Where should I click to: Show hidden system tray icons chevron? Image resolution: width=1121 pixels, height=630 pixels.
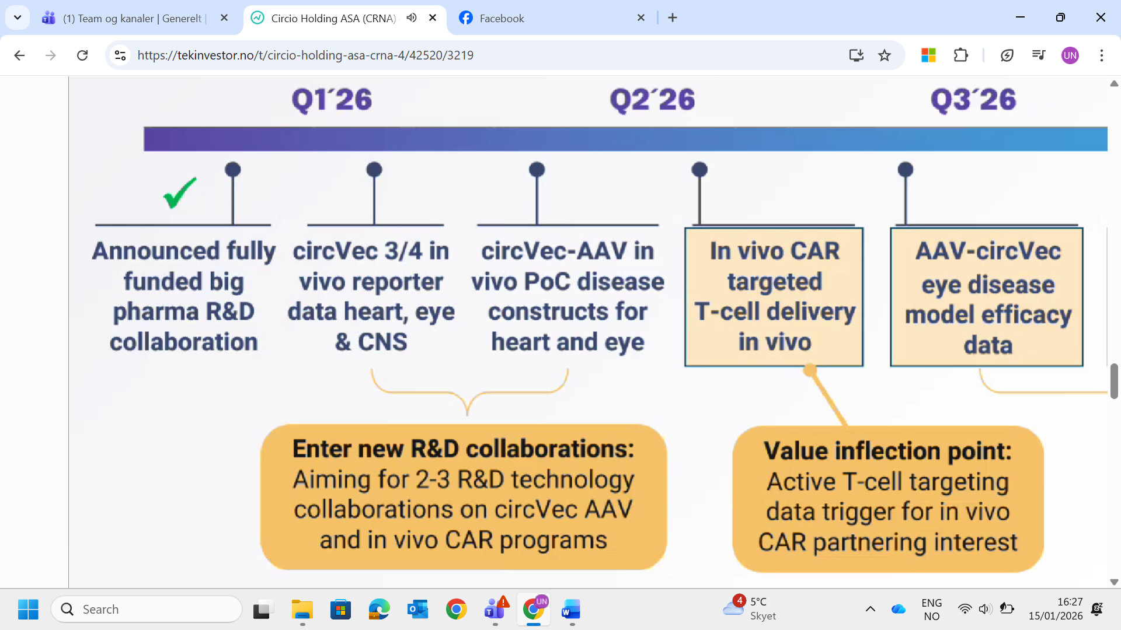coord(870,609)
